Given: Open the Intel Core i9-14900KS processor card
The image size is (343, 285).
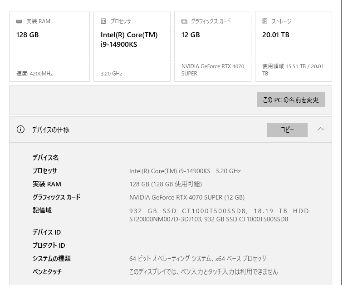Looking at the screenshot, I should click(132, 46).
